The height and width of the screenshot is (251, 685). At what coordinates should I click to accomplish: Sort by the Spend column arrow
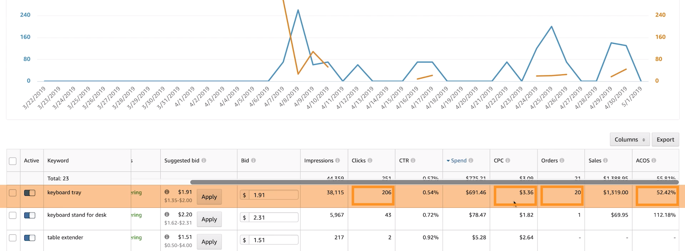click(448, 161)
